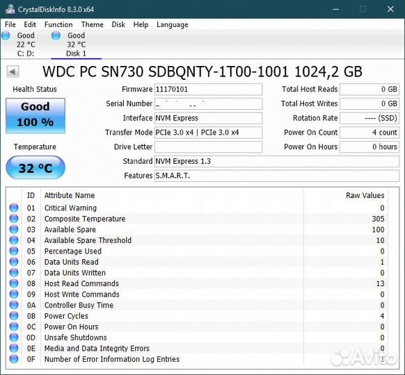Open the Help menu
Image resolution: width=405 pixels, height=375 pixels.
pos(141,24)
